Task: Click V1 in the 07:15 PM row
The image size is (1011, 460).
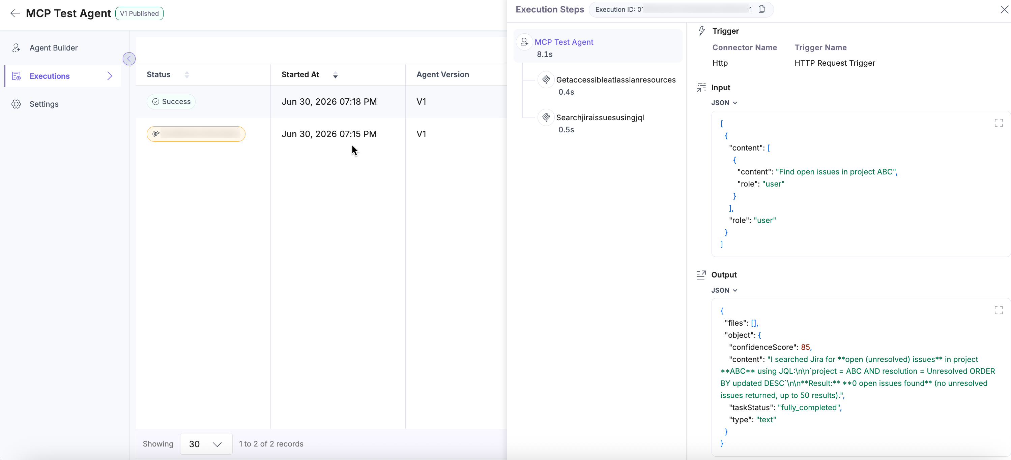Action: tap(421, 134)
